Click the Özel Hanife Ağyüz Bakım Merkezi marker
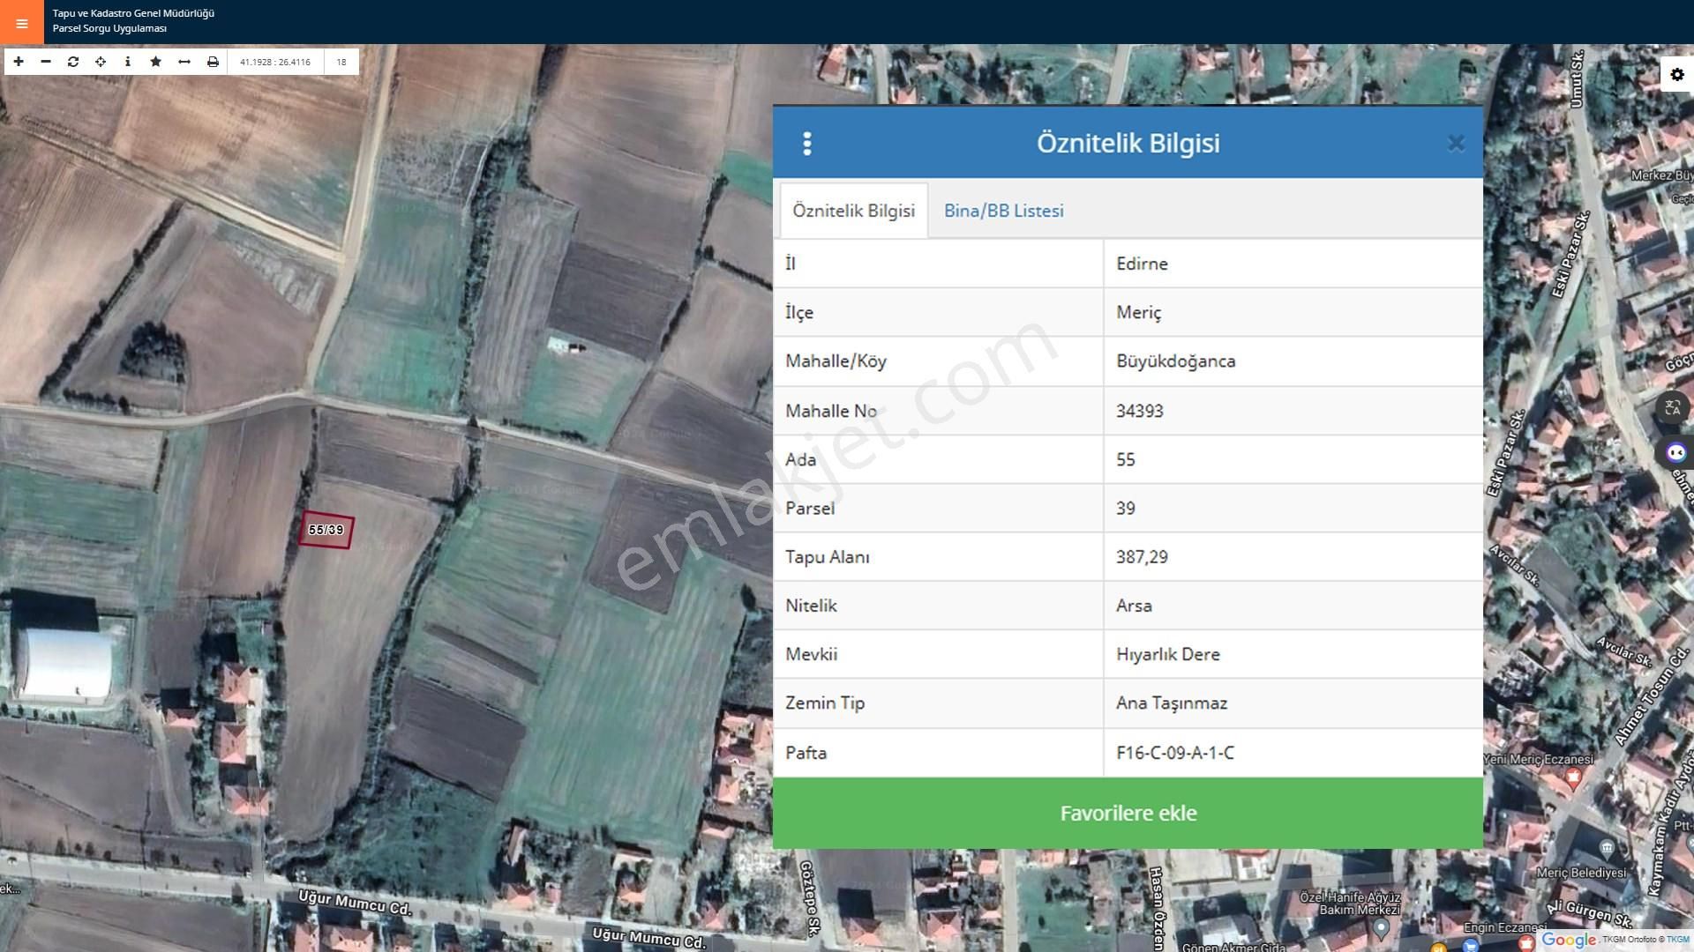The height and width of the screenshot is (952, 1694). [x=1382, y=927]
